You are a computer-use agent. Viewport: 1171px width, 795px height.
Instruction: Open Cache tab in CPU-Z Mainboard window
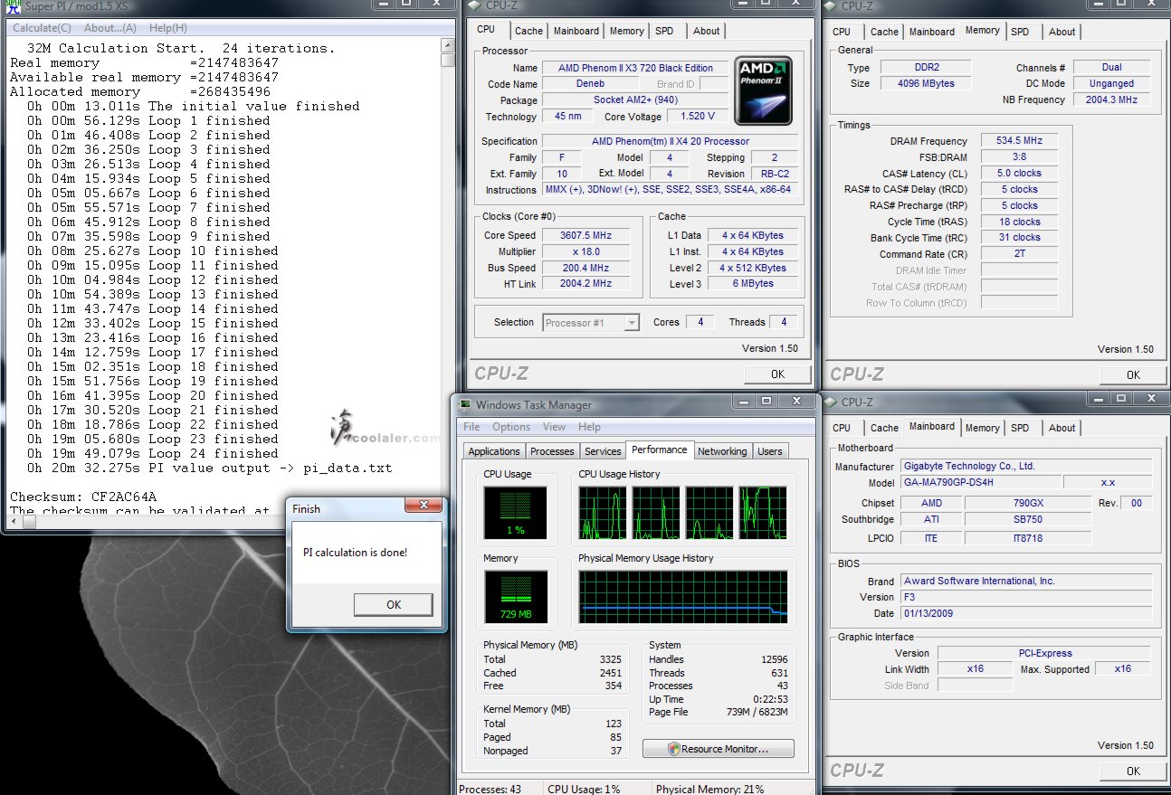[884, 428]
